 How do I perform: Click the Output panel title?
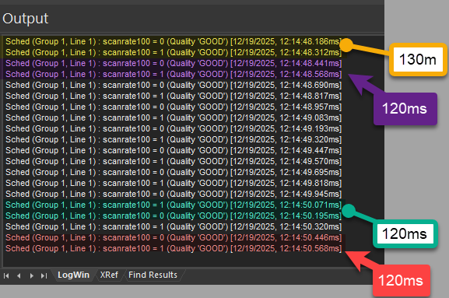pyautogui.click(x=25, y=19)
